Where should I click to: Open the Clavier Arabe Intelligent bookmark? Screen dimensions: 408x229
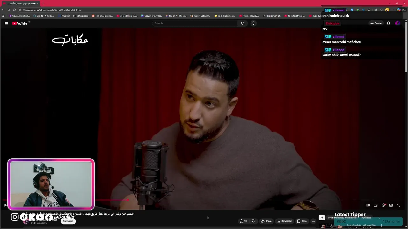pyautogui.click(x=19, y=16)
